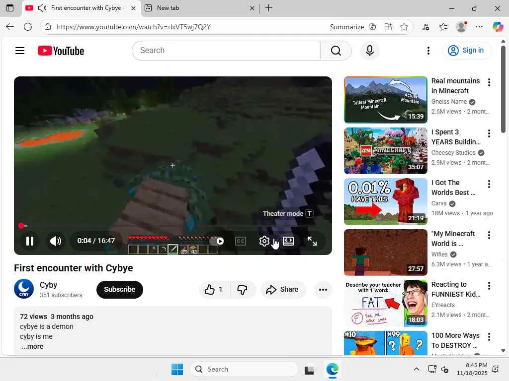Close the First encounter with Cybye tab
The width and height of the screenshot is (509, 381).
coord(133,8)
